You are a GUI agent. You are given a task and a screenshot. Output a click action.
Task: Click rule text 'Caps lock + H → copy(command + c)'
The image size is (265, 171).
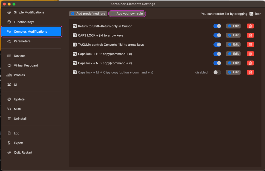click(x=105, y=54)
